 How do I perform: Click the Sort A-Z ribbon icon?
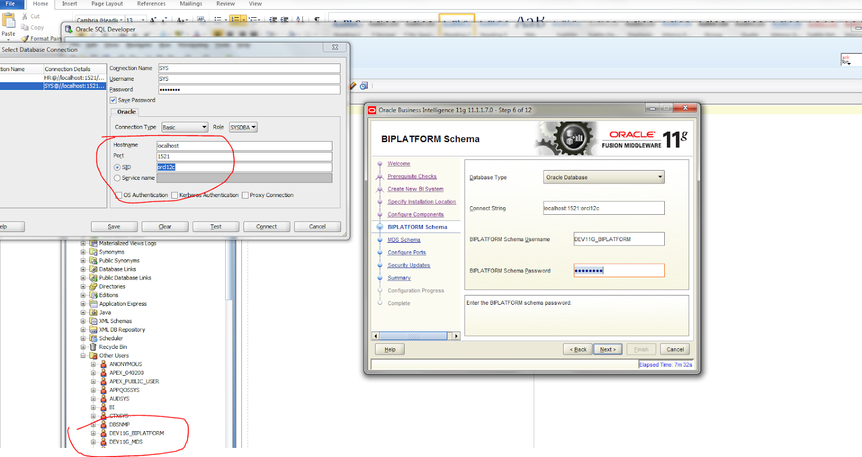(x=300, y=19)
